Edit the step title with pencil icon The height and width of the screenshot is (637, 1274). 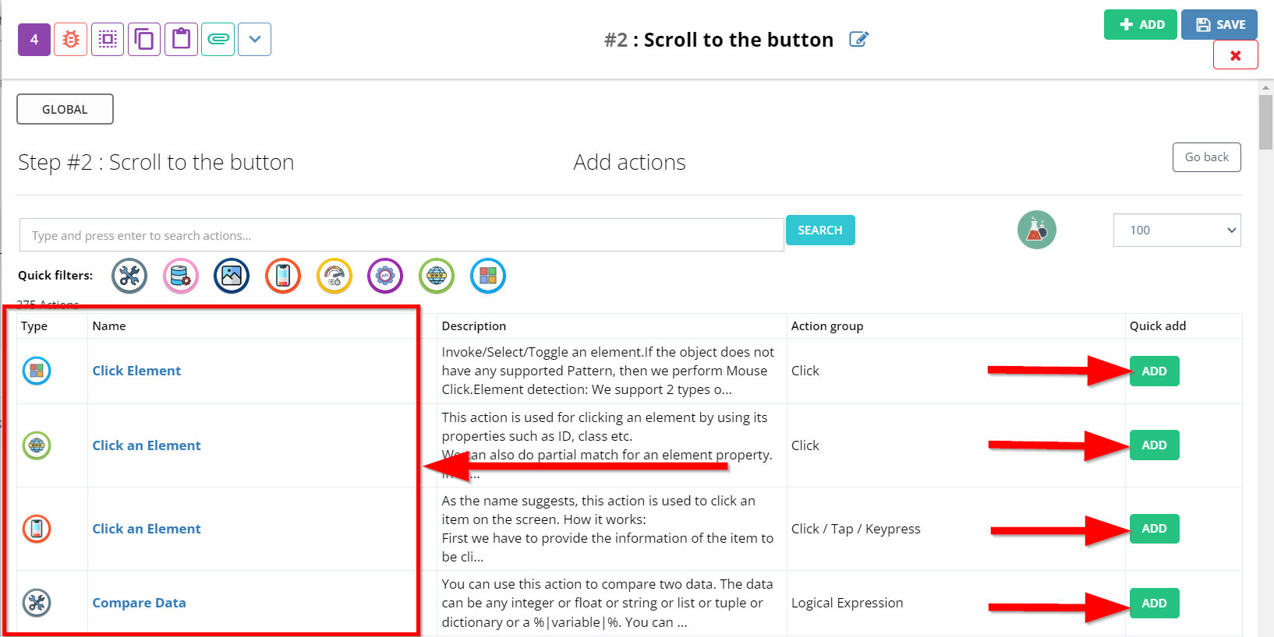pyautogui.click(x=858, y=39)
